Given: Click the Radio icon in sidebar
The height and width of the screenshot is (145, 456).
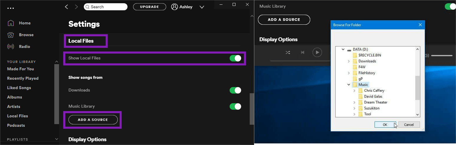Looking at the screenshot, I should pos(11,46).
